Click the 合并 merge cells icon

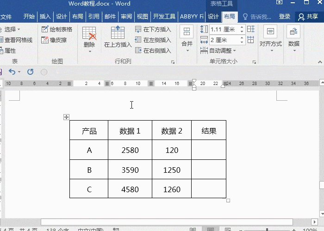click(x=187, y=32)
